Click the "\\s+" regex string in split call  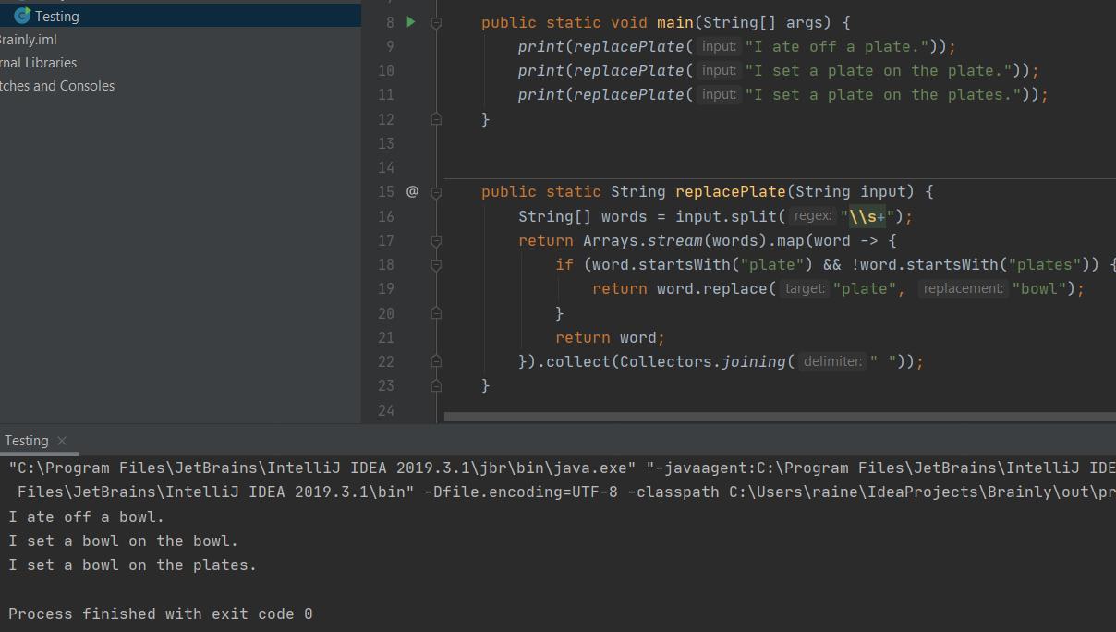click(x=867, y=217)
